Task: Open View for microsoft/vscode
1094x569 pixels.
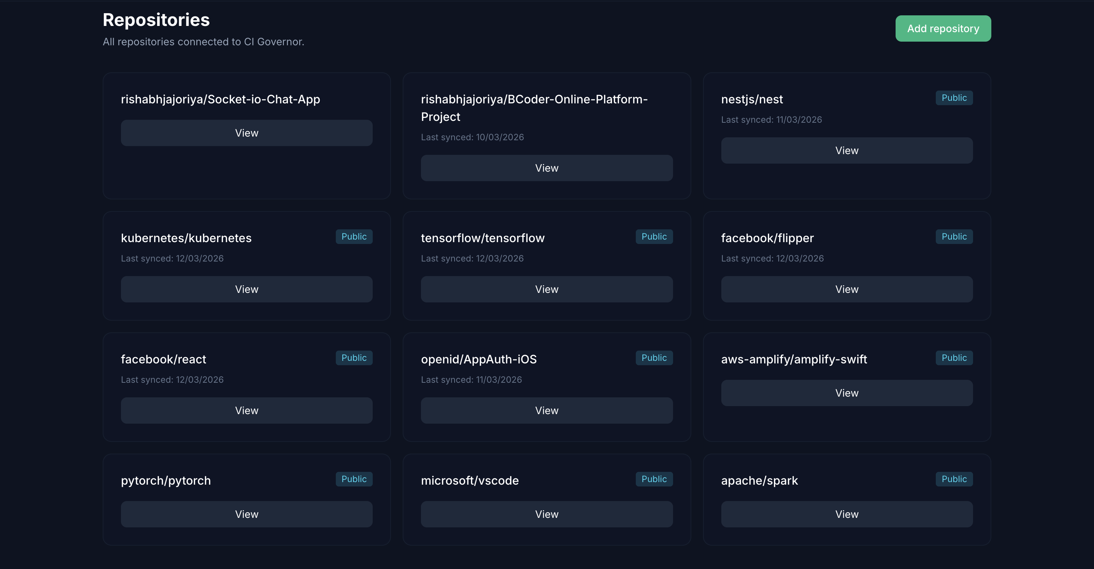Action: (547, 514)
